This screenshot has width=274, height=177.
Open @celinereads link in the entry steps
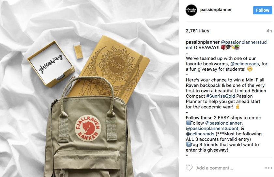(x=200, y=134)
